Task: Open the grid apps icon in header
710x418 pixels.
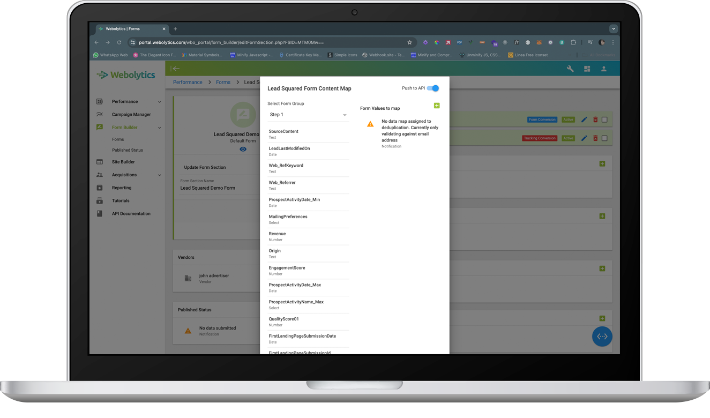Action: point(587,69)
